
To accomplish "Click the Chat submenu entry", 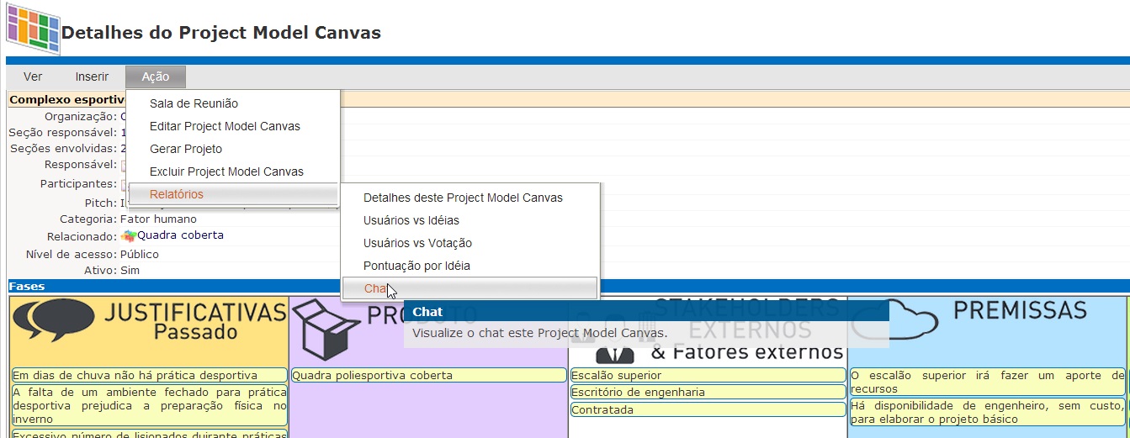I will click(470, 288).
